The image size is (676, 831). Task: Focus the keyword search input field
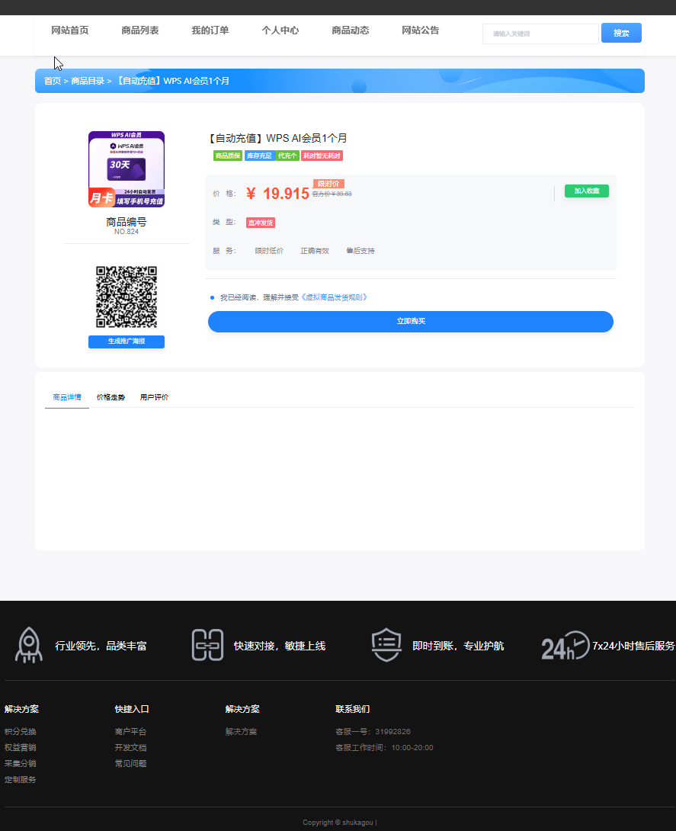(x=540, y=34)
